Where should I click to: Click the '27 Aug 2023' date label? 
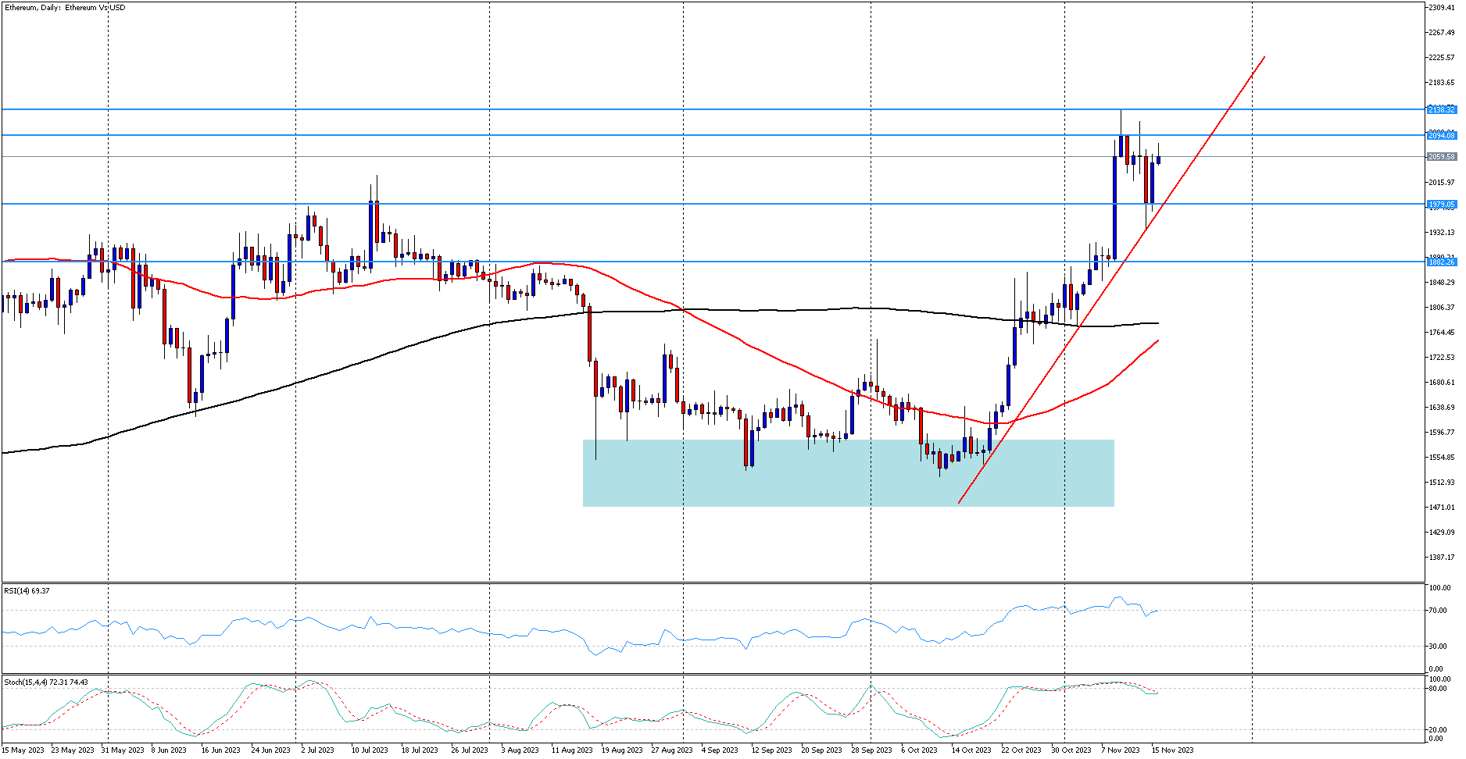point(672,750)
